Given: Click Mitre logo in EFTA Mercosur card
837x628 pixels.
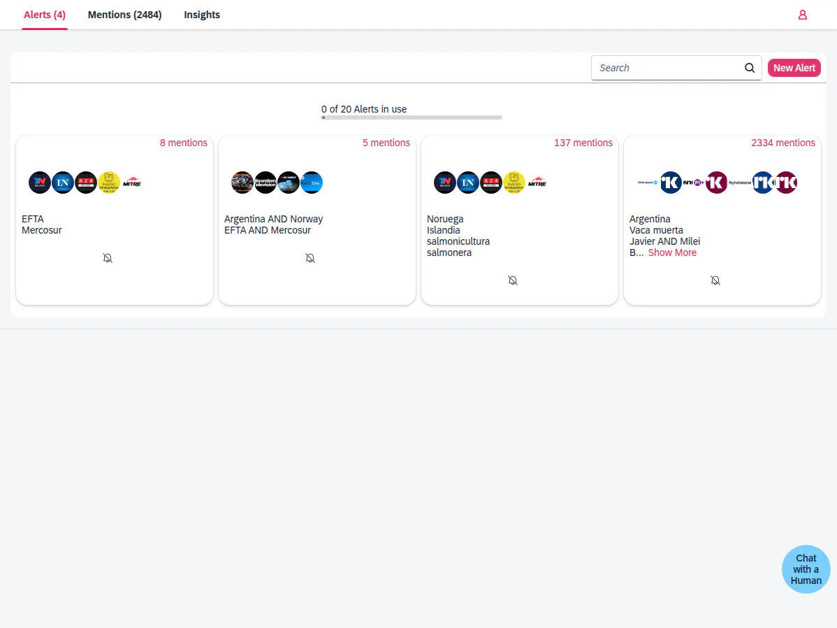Looking at the screenshot, I should point(132,183).
